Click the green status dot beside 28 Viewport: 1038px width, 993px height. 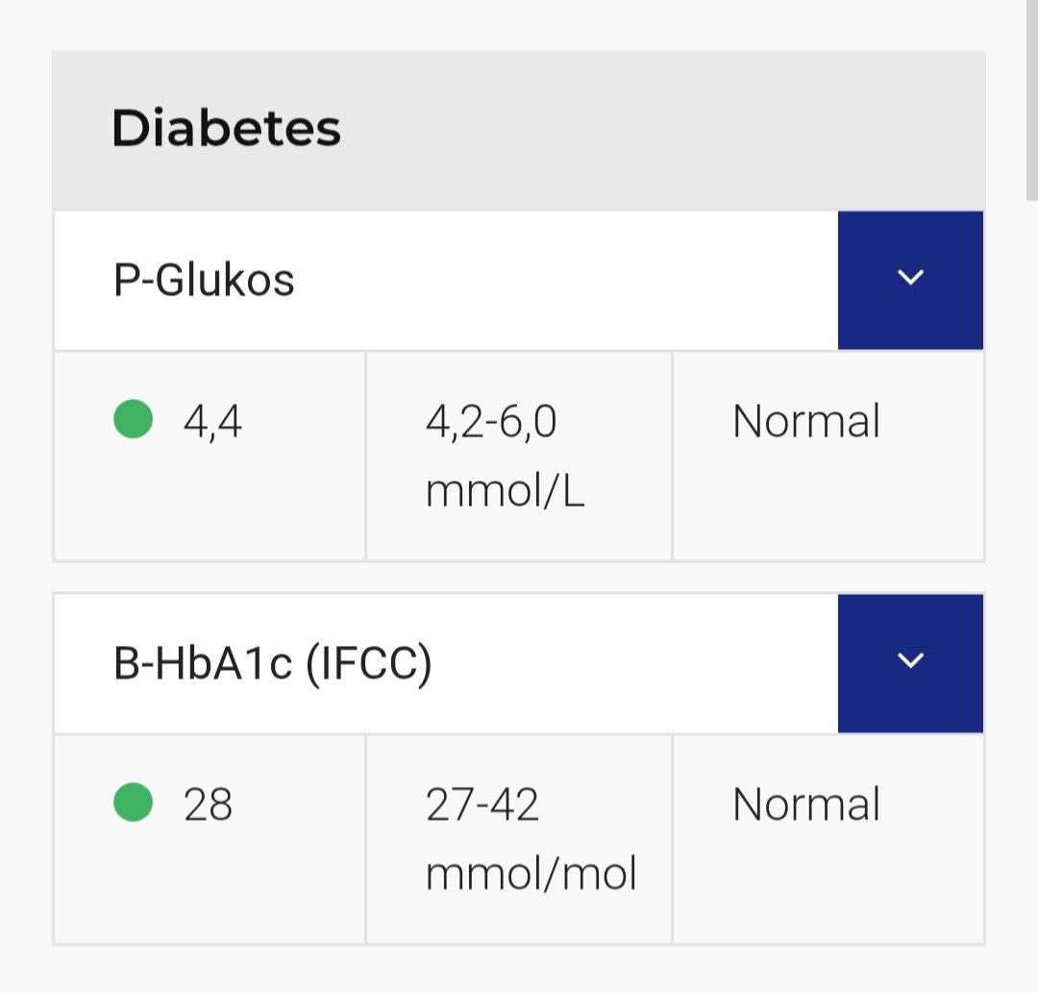(133, 803)
